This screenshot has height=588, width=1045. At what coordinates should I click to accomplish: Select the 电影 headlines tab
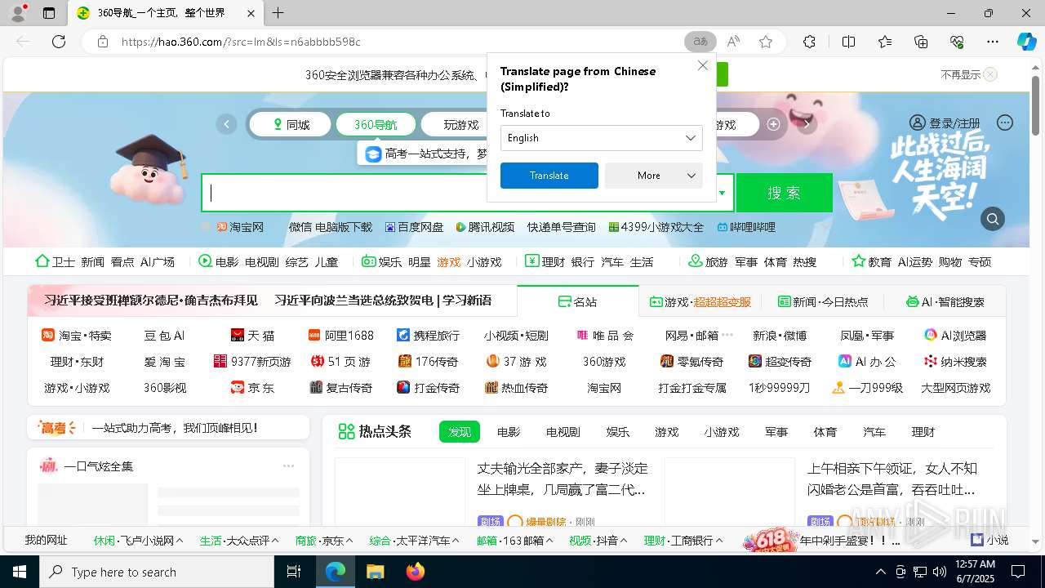tap(509, 432)
